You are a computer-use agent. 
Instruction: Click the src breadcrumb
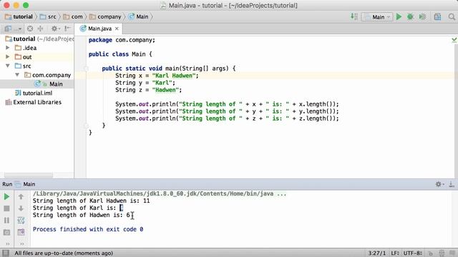48,16
